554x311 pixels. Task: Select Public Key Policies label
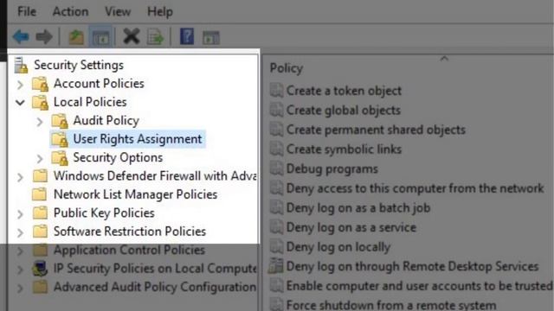coord(104,213)
